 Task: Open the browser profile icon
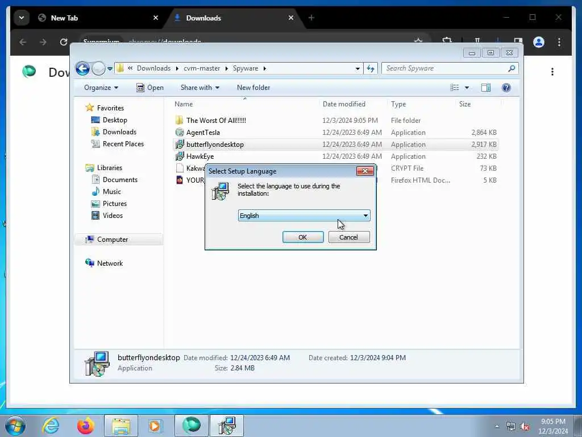(x=539, y=42)
